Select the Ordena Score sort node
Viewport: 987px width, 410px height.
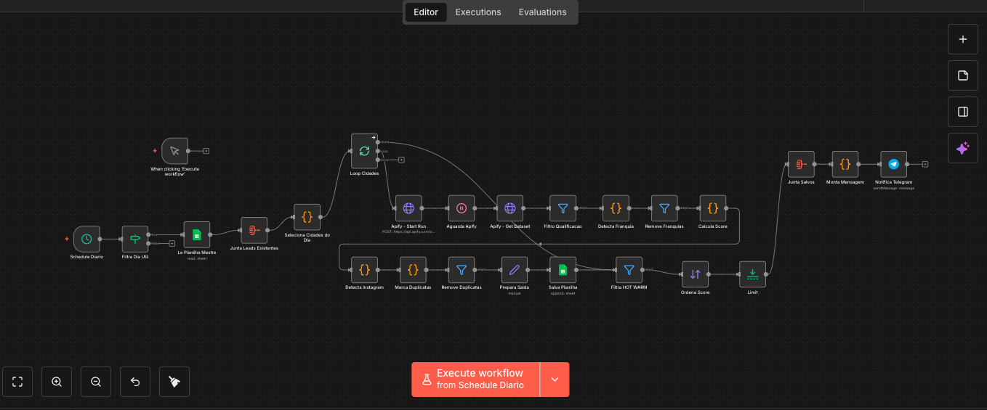pyautogui.click(x=695, y=274)
